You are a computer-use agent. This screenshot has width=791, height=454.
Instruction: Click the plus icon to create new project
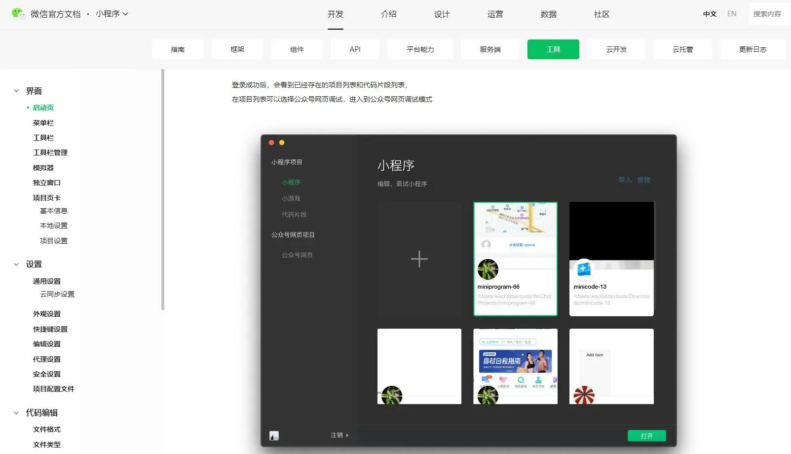coord(419,258)
